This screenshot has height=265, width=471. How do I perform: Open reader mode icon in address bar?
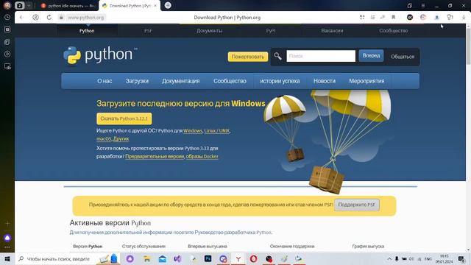[372, 18]
